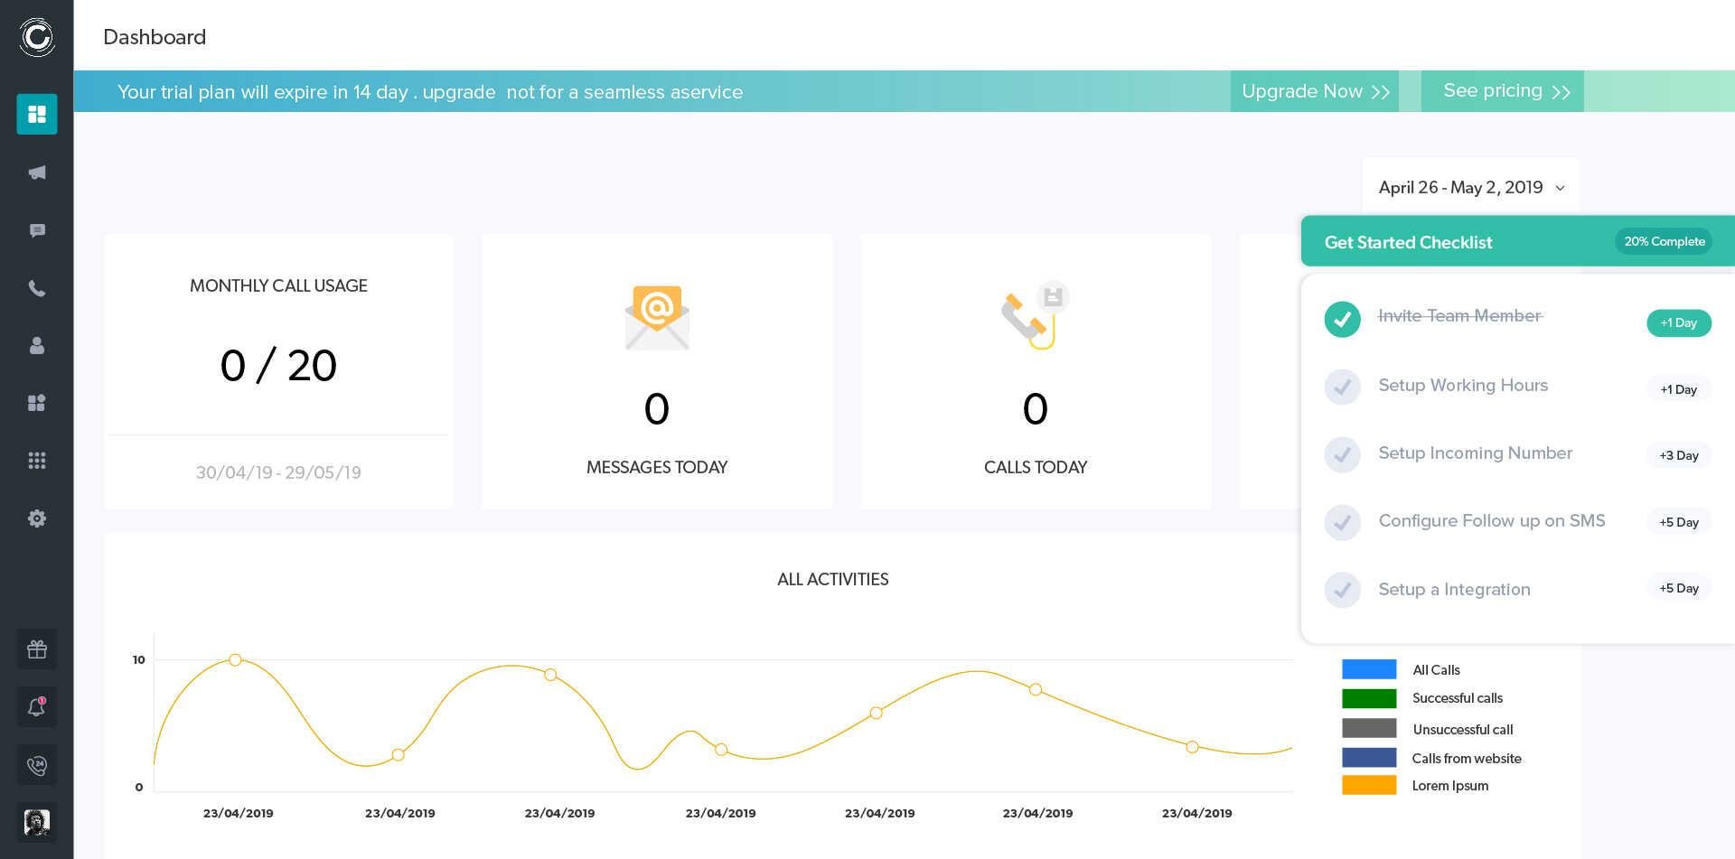Click the See pricing button
Viewport: 1735px width, 859px height.
[x=1502, y=91]
